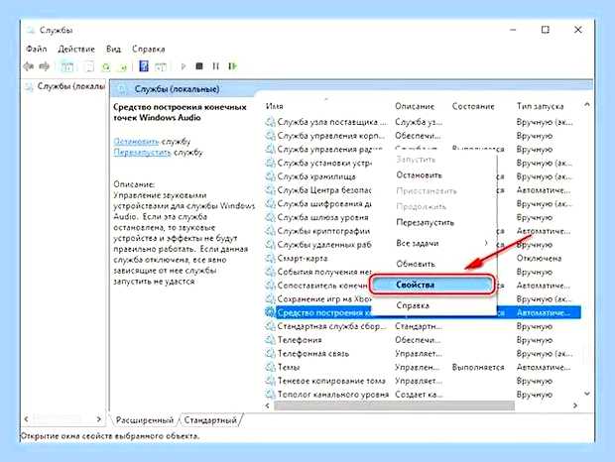Click the Export list toolbar icon
Viewport: 615px width, 462px height.
click(x=123, y=67)
